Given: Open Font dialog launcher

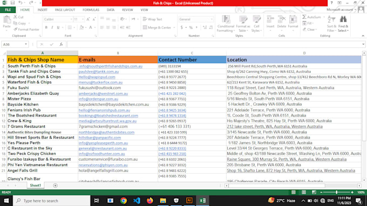Looking at the screenshot, I should tap(96, 36).
